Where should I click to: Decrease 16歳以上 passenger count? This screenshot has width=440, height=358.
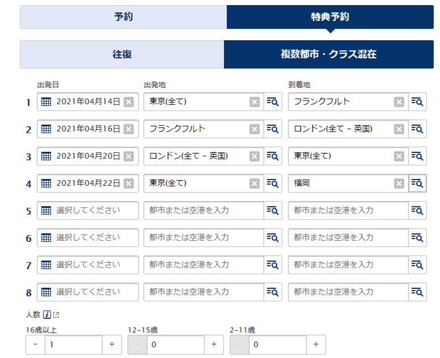coord(35,344)
